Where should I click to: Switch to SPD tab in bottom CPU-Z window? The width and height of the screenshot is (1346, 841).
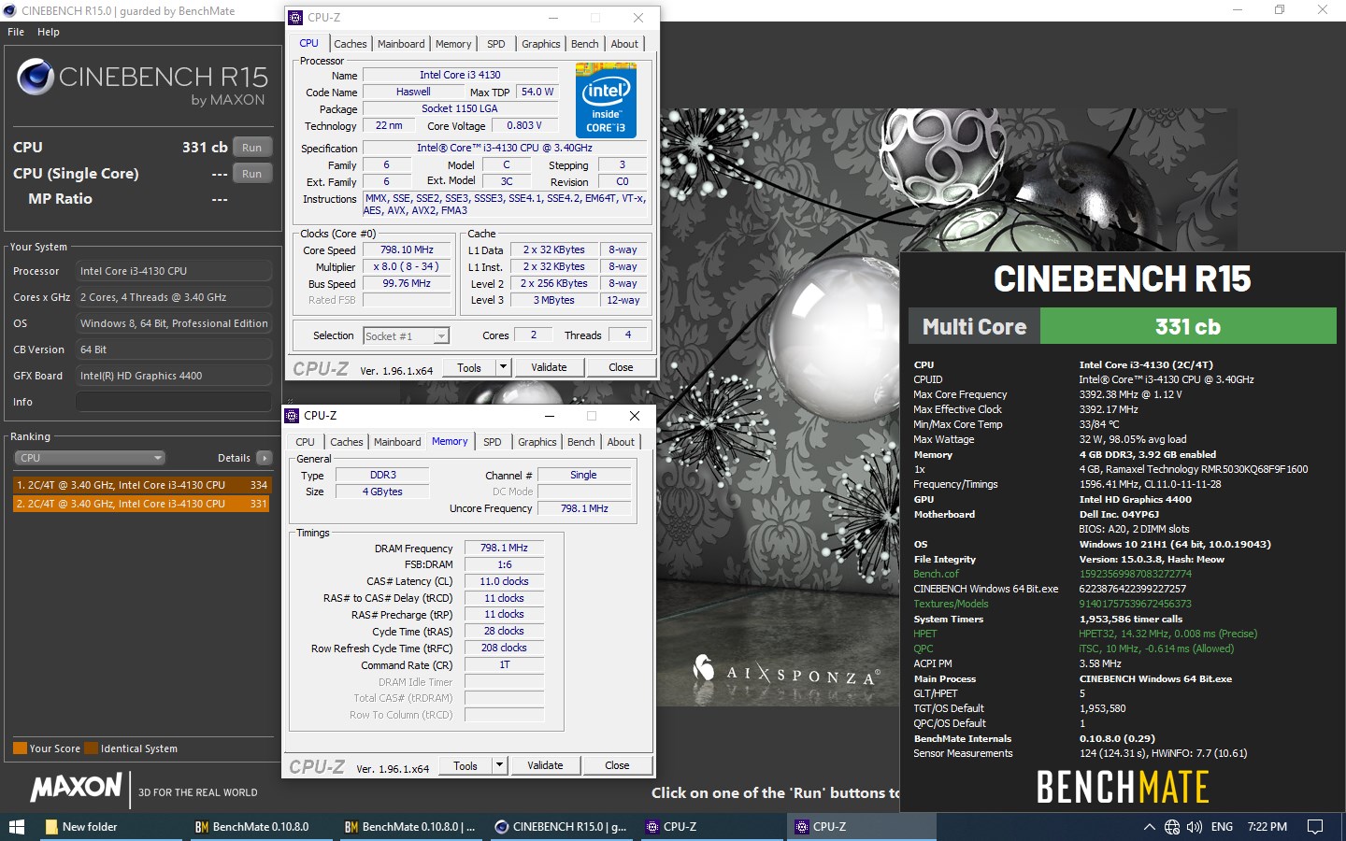click(x=493, y=442)
